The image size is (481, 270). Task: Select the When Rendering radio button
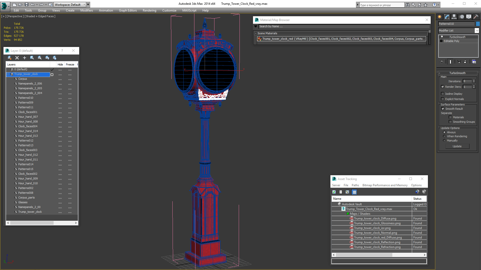444,136
